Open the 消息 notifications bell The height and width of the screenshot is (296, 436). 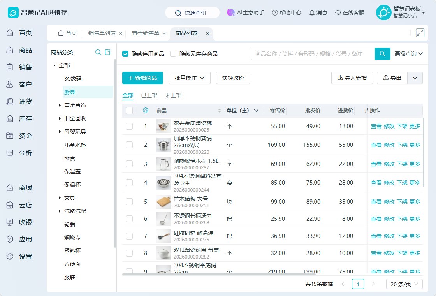(318, 12)
